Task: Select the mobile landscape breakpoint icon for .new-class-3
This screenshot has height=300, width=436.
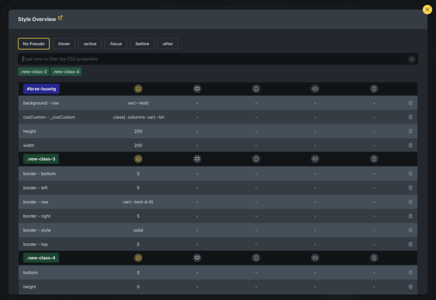Action: pyautogui.click(x=315, y=159)
